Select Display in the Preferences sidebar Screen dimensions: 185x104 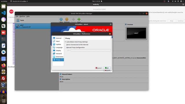(x=58, y=51)
